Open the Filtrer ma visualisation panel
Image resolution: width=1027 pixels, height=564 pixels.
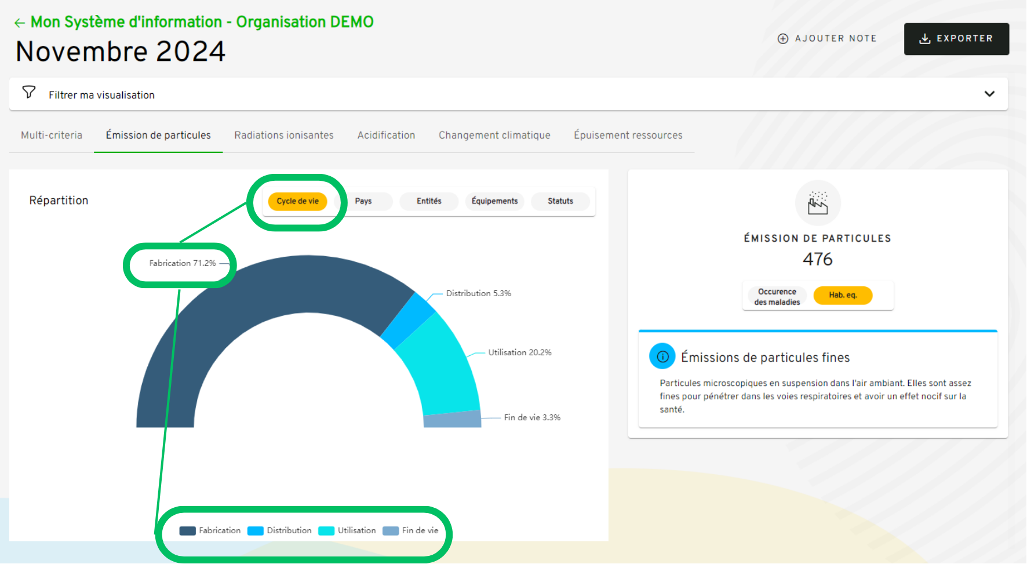click(508, 94)
